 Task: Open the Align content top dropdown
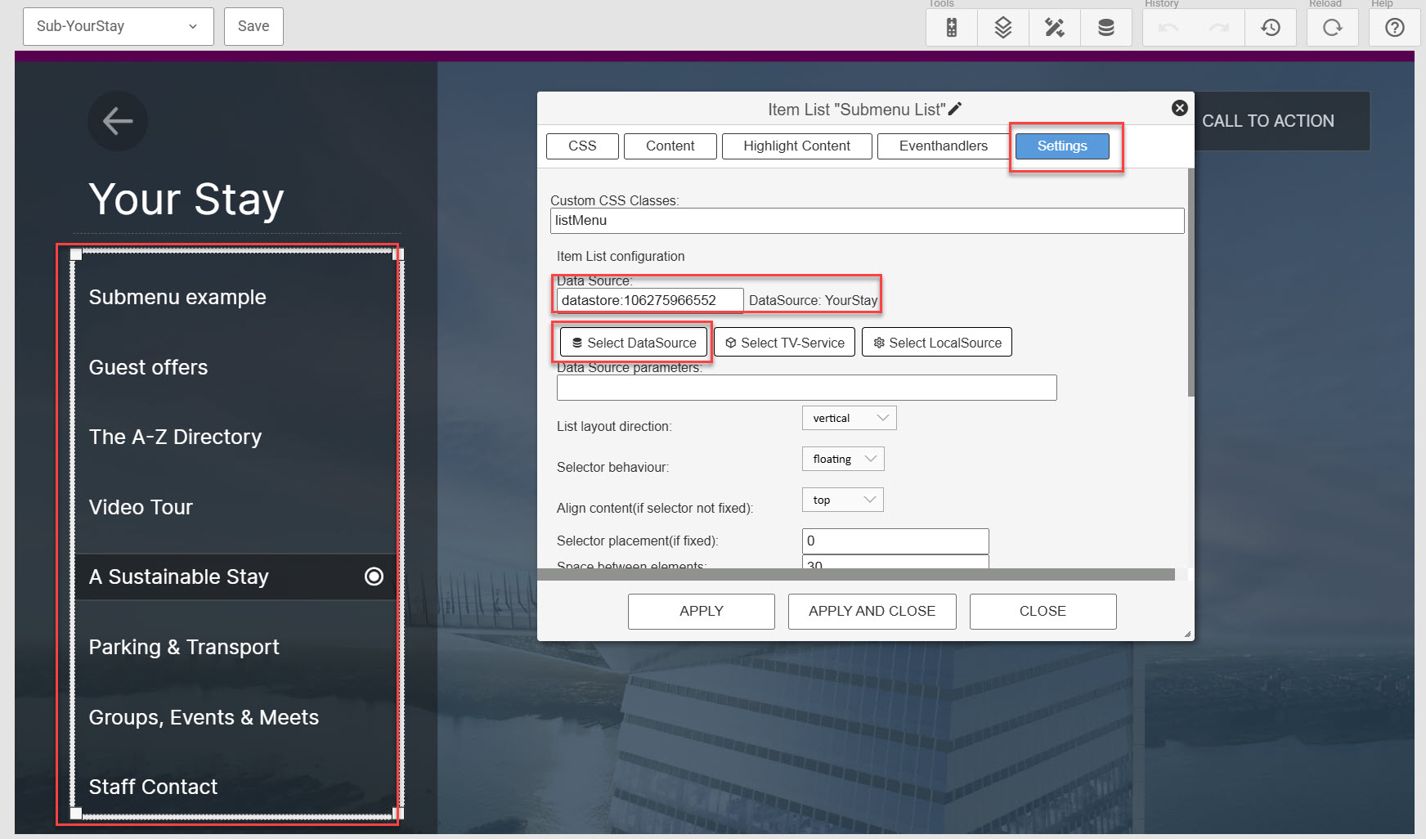(x=842, y=500)
